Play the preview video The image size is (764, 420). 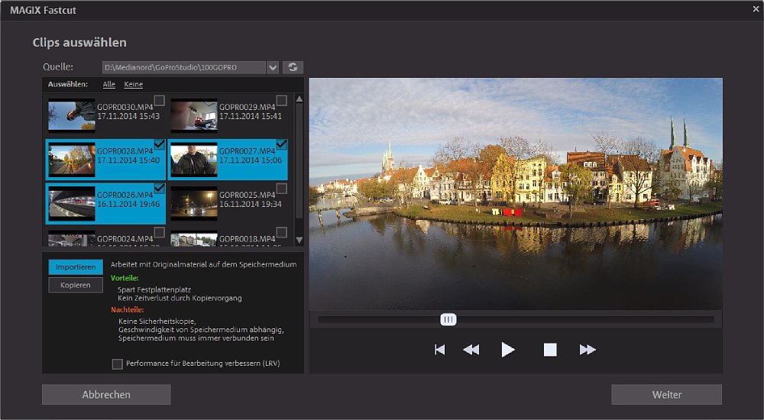[x=508, y=350]
